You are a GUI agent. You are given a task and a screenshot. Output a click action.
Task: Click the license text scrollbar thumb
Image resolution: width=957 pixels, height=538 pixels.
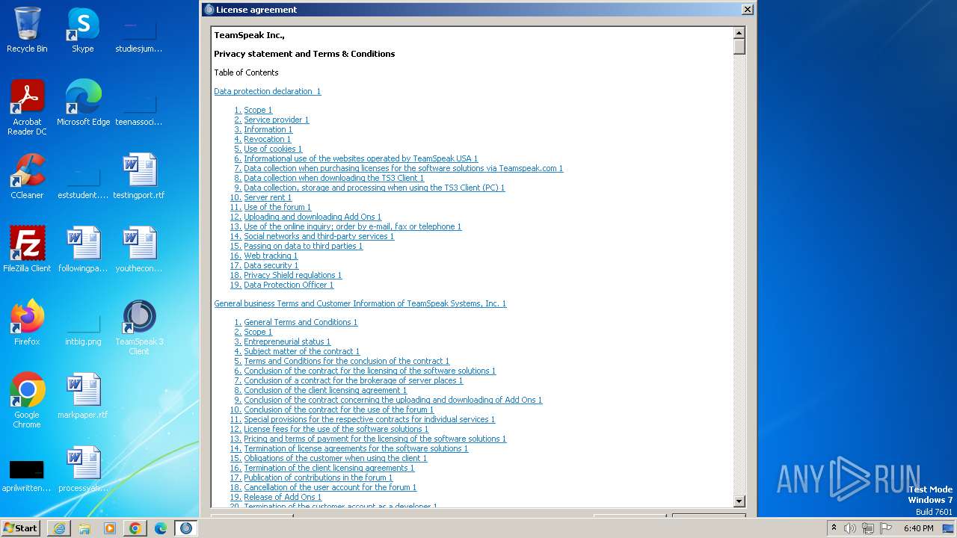(739, 46)
